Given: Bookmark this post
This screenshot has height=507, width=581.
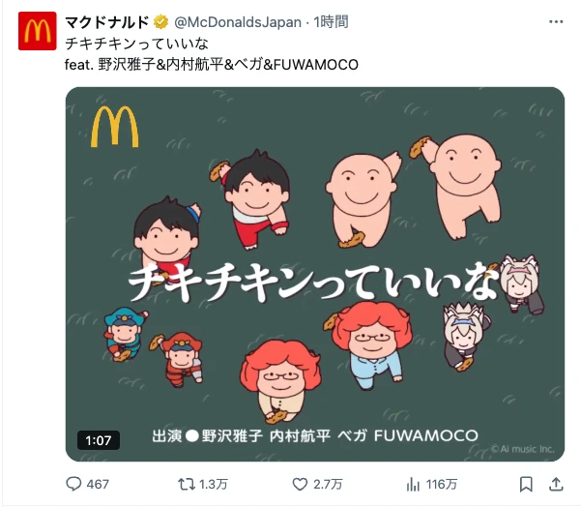Looking at the screenshot, I should click(526, 484).
